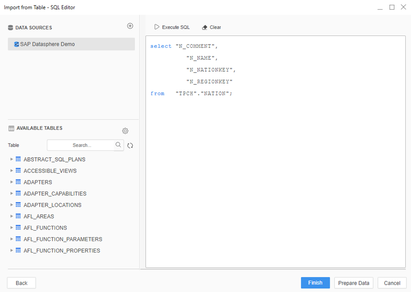Click the Cancel button
Viewport: 411px width, 292px height.
tap(392, 283)
